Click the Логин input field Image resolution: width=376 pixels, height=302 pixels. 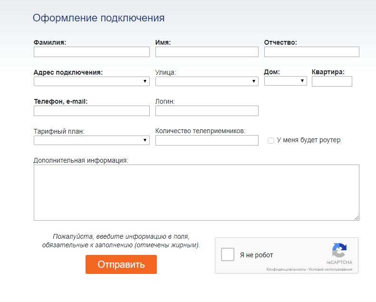click(x=207, y=111)
